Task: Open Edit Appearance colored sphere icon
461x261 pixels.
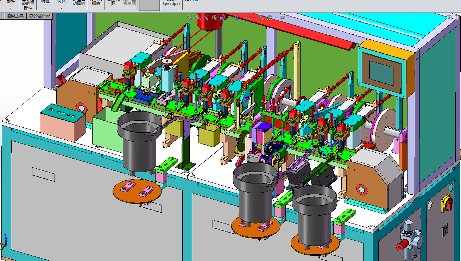Action: pos(261,17)
